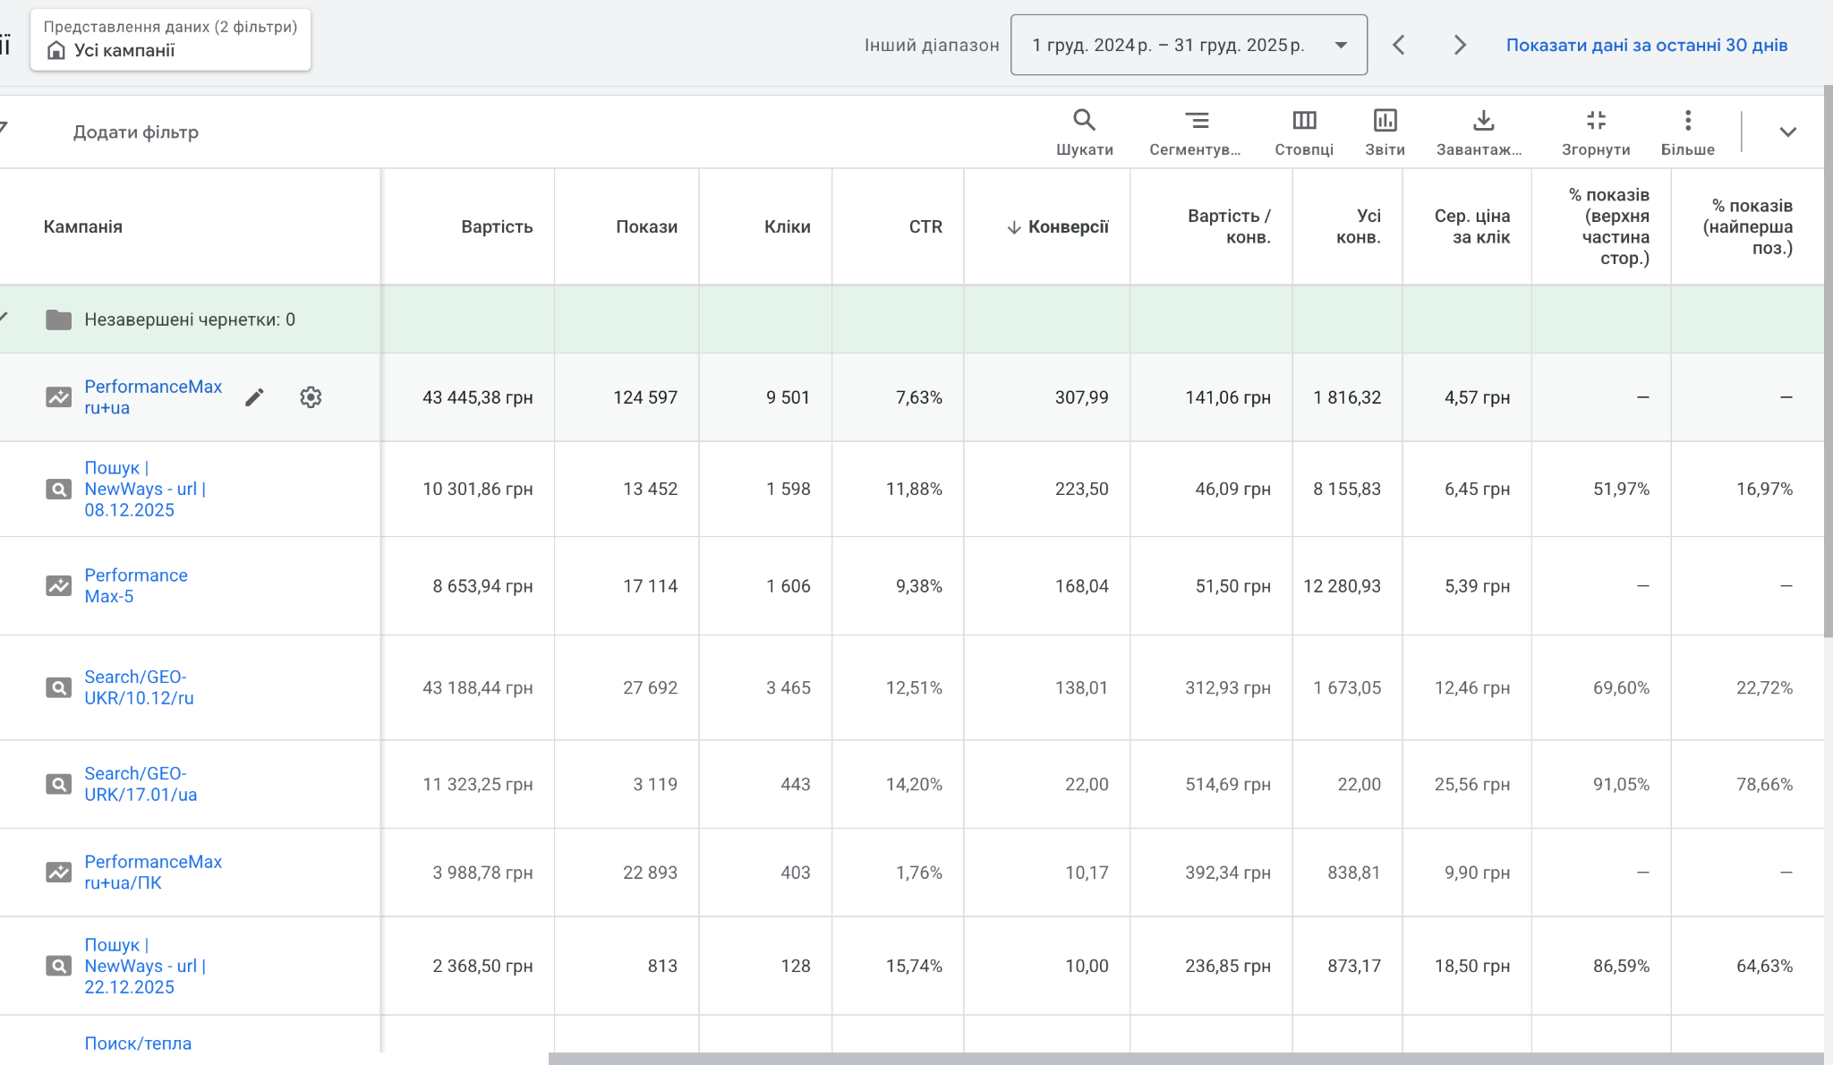Screen dimensions: 1833x1065
Task: Click the Search (Шукати) magnifier icon
Action: [x=1084, y=121]
